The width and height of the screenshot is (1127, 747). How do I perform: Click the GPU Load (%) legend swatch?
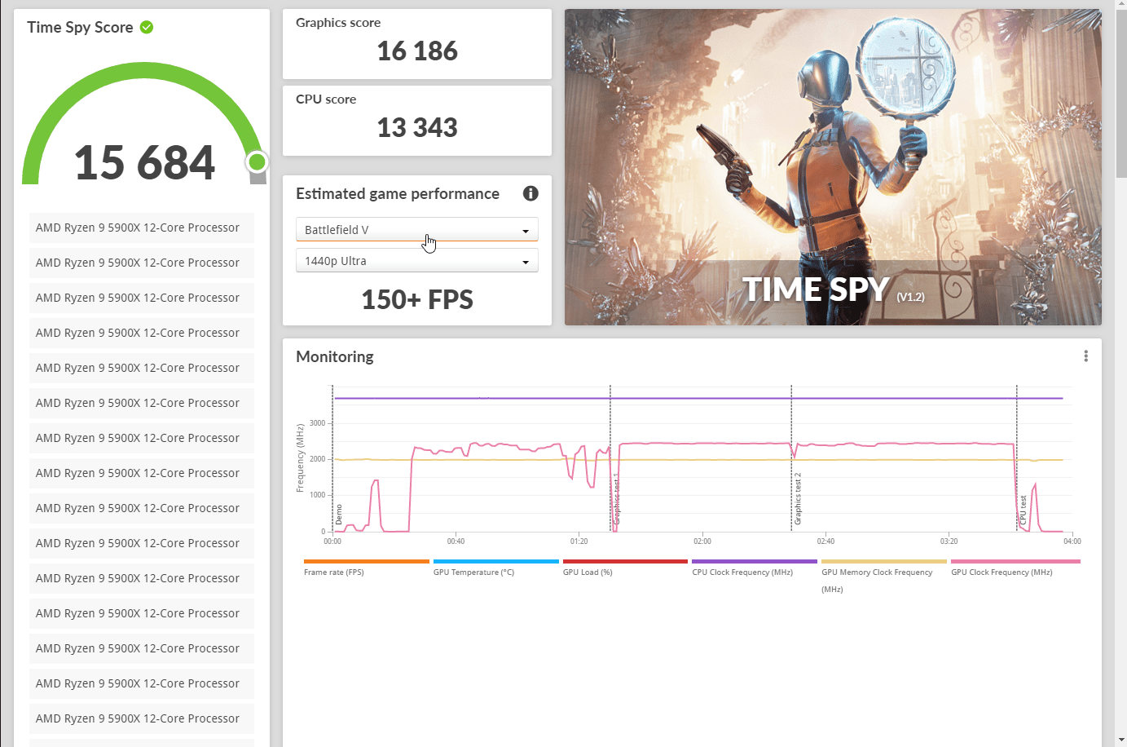625,561
